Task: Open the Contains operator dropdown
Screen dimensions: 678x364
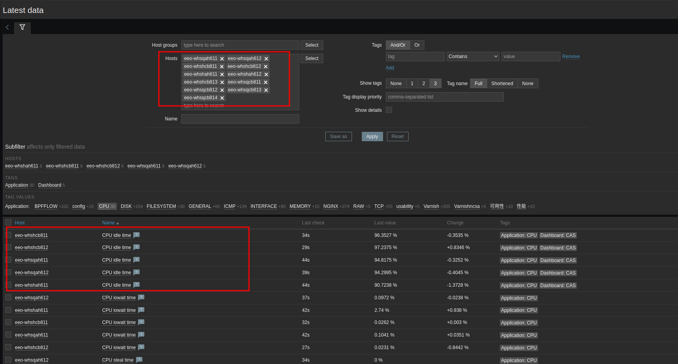Action: (x=473, y=56)
